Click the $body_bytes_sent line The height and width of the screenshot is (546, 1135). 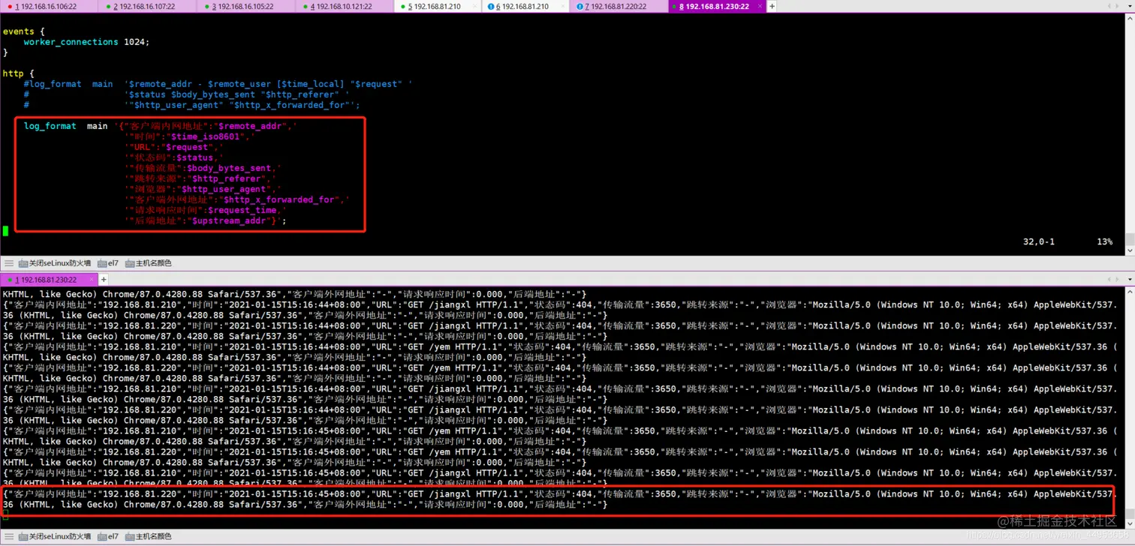coord(203,168)
